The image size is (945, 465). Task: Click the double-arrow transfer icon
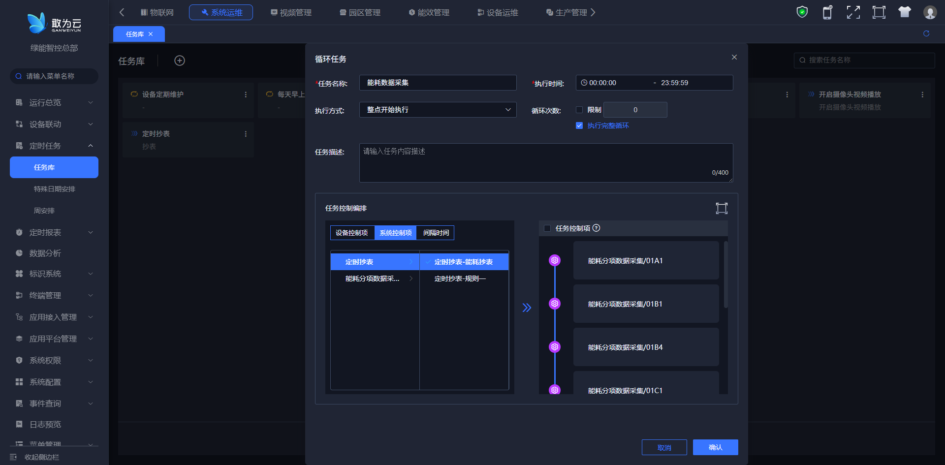click(527, 308)
